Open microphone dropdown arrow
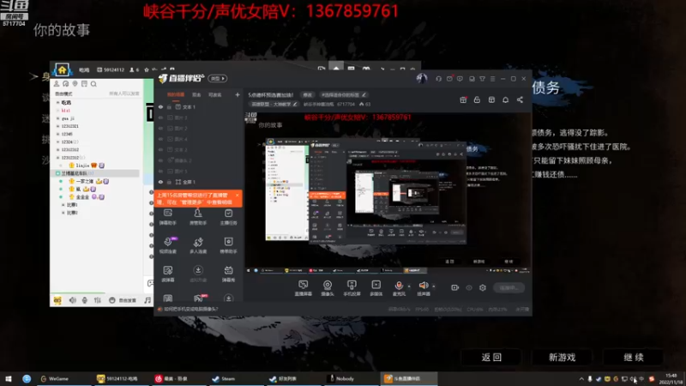 click(x=409, y=286)
